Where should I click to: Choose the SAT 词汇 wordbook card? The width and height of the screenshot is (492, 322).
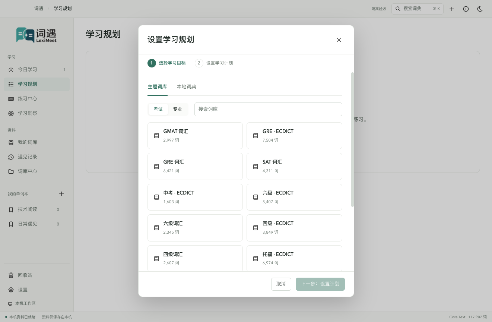(x=294, y=166)
